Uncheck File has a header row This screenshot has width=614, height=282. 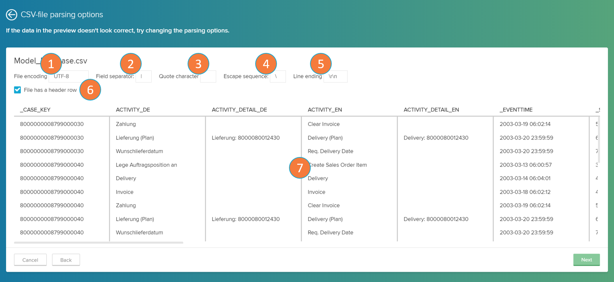point(17,90)
